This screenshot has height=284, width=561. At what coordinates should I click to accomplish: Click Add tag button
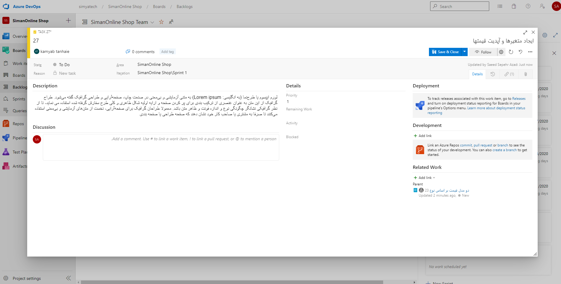[168, 52]
